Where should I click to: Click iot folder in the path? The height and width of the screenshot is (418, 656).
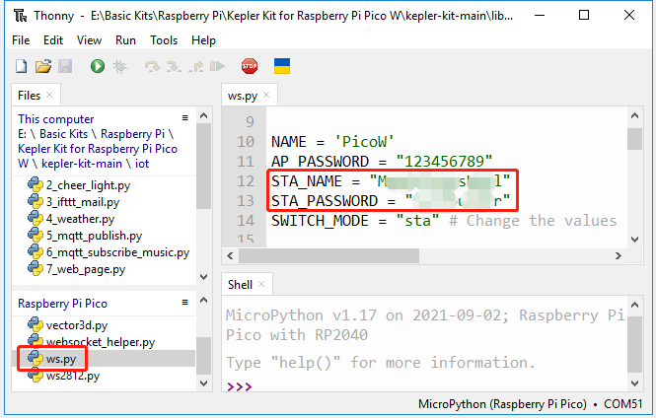tap(142, 164)
